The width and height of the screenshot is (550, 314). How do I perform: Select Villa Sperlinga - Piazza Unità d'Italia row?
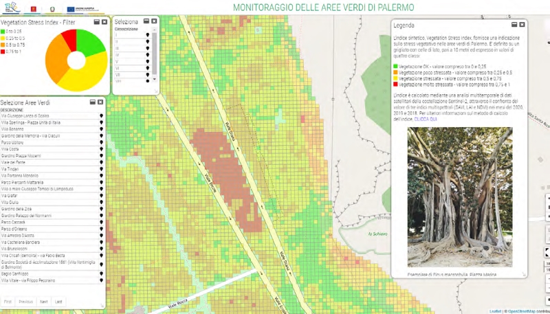click(x=53, y=123)
